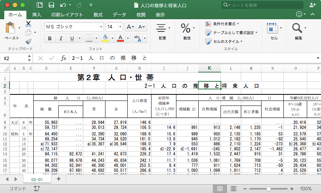Click the name box stepper arrows
Viewport: 321px width, 193px height.
tap(29, 58)
